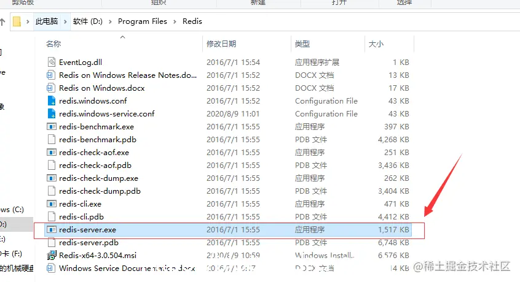520x282 pixels.
Task: Select redis-benchmark.pdb file name
Action: click(x=98, y=140)
